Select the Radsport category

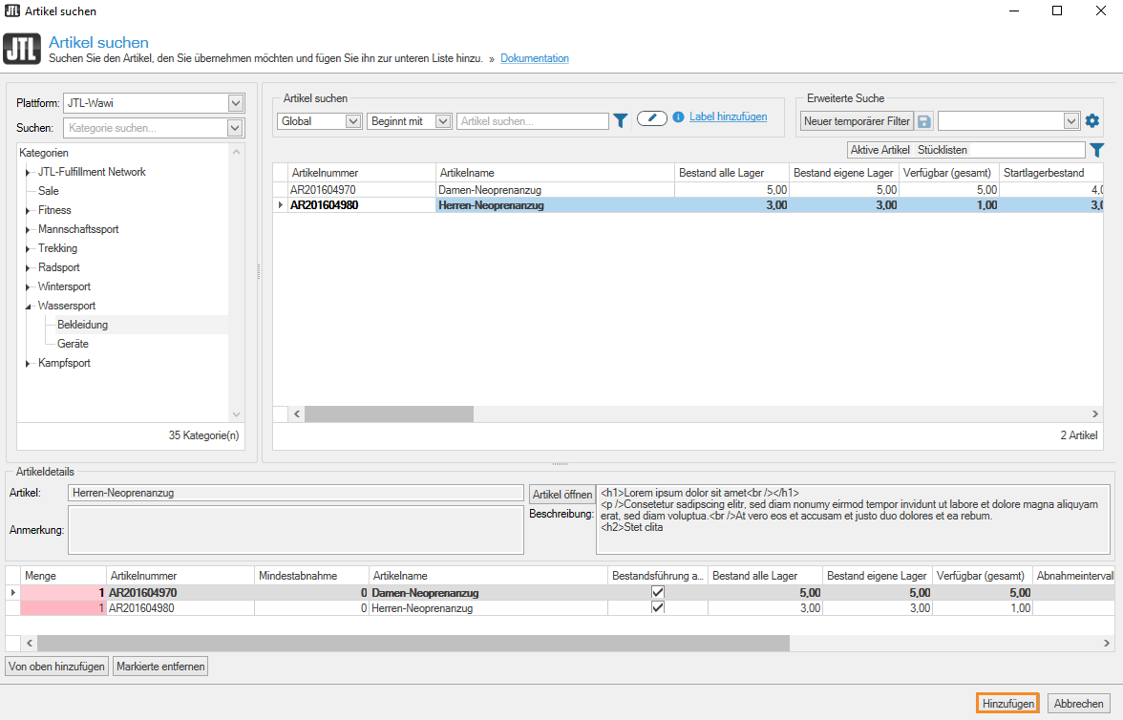[59, 267]
